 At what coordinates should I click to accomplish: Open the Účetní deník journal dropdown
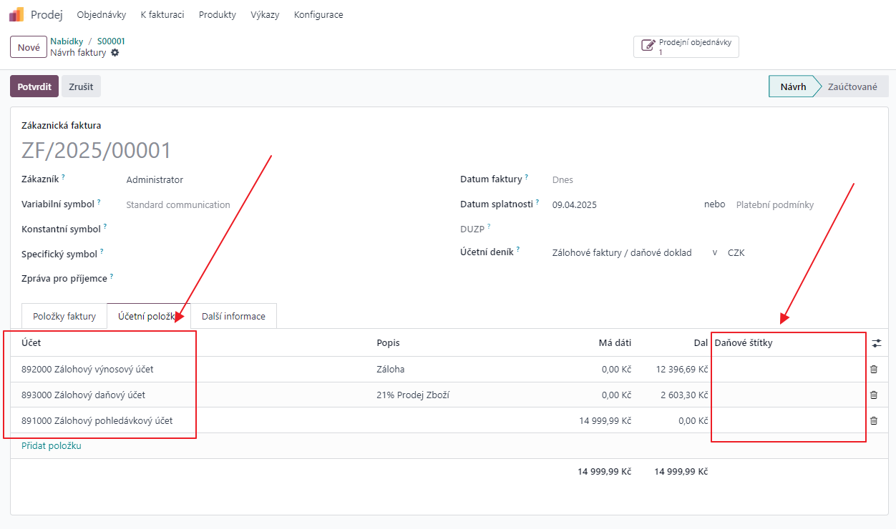coord(621,252)
